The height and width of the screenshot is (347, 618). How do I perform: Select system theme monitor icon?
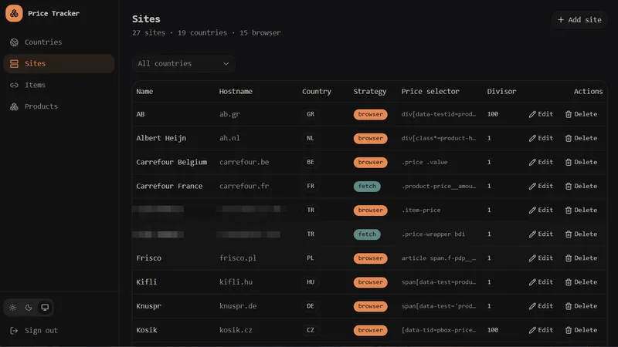click(45, 307)
